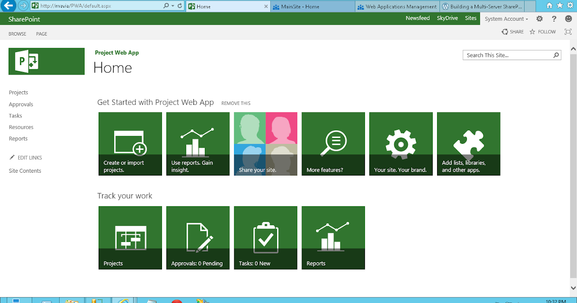Open Newsfeed in the suite bar

click(x=418, y=18)
